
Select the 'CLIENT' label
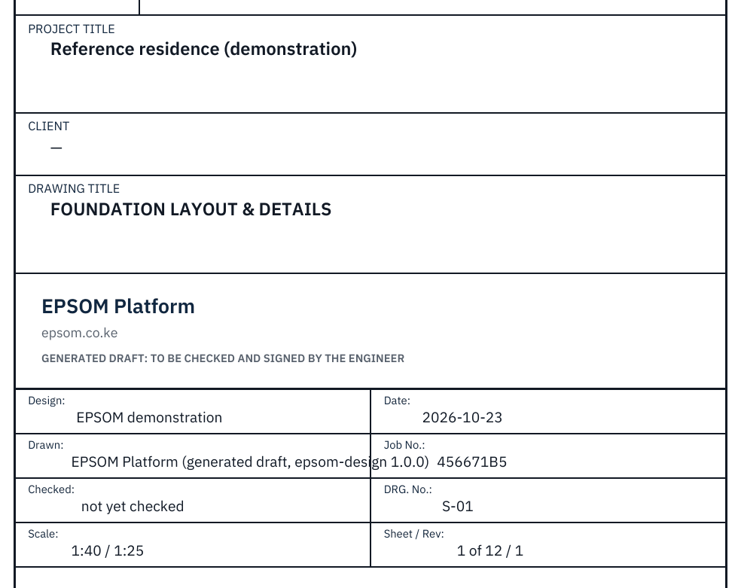(x=48, y=126)
